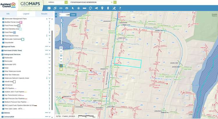218x119 pixels.
Task: Uncheck Flood Sensitive Area layer
Action: click(3, 29)
